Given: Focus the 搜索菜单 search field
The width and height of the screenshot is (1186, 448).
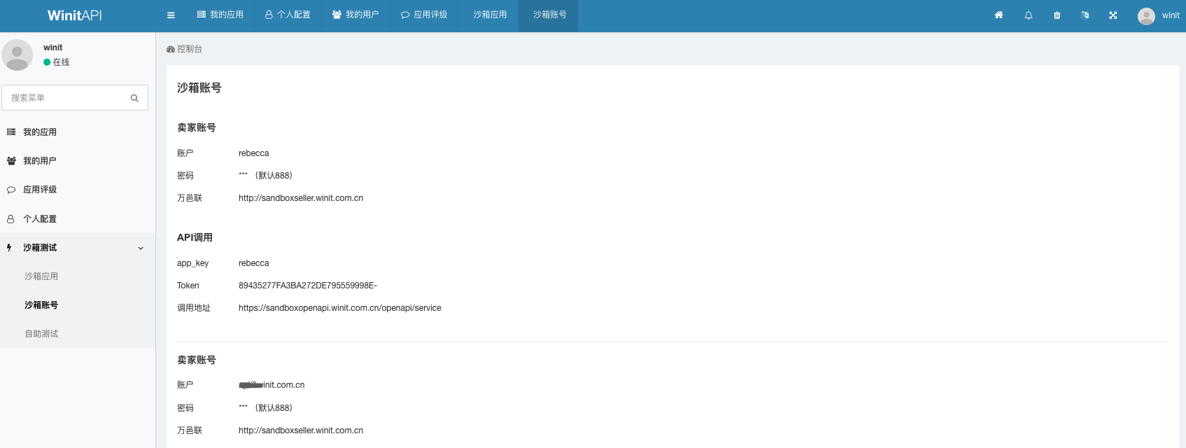Looking at the screenshot, I should (68, 98).
